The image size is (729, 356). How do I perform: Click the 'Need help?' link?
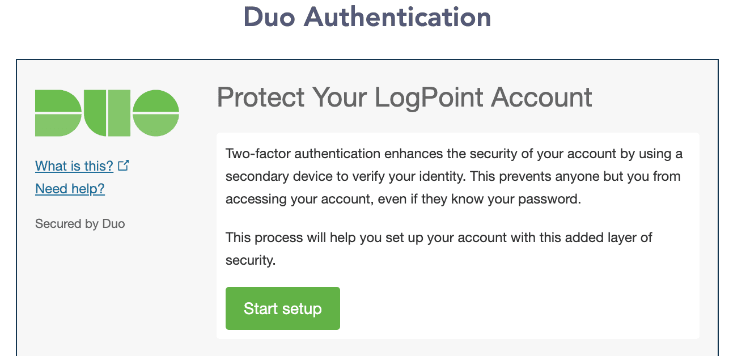point(70,188)
